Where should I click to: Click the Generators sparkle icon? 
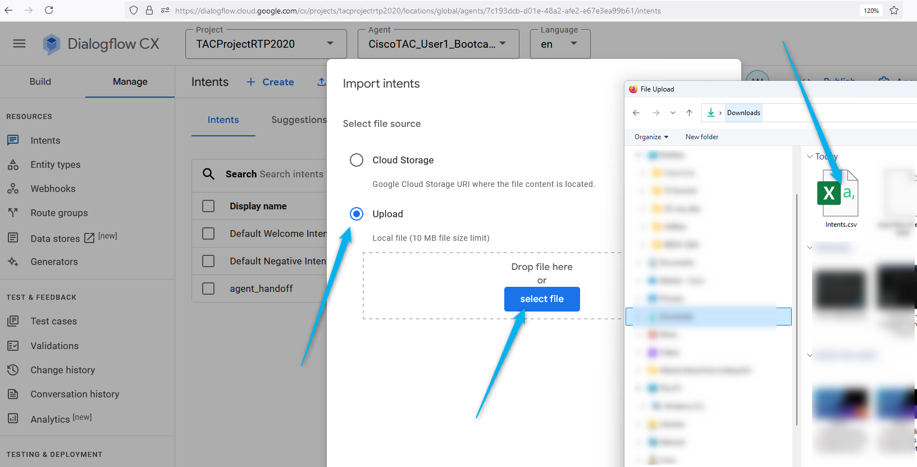coord(13,262)
